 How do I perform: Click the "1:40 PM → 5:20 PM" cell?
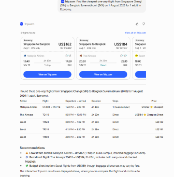tap(75, 107)
